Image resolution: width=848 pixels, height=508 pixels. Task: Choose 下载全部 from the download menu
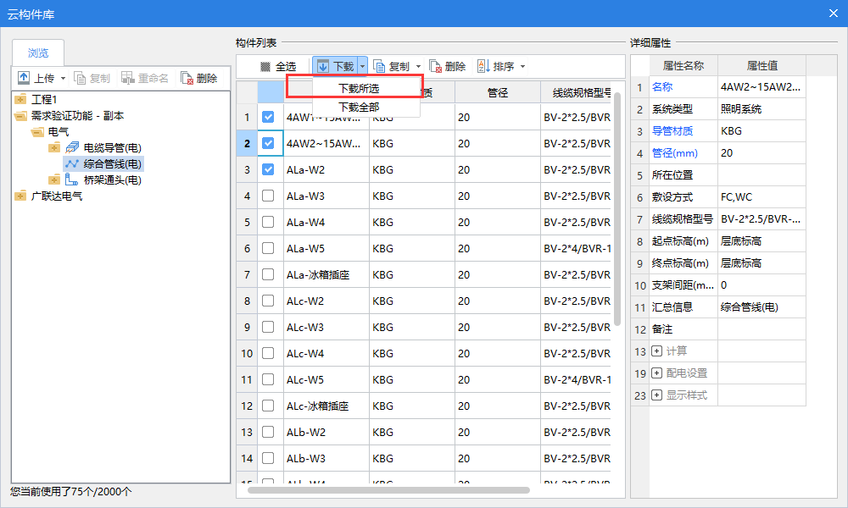pos(359,107)
